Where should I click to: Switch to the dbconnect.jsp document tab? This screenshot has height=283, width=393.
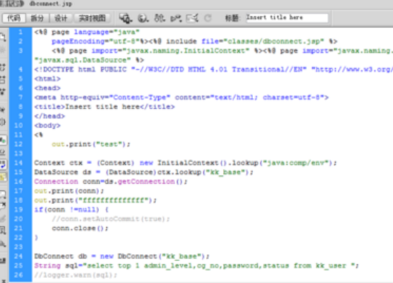click(x=51, y=4)
